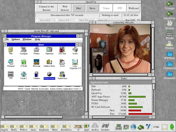176x132 pixels.
Task: Select the News RX radio button
Action: [x=37, y=20]
